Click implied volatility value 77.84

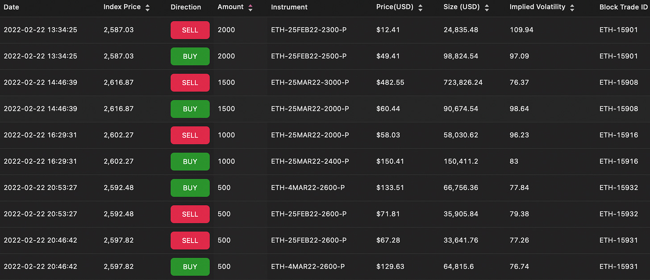pyautogui.click(x=519, y=187)
